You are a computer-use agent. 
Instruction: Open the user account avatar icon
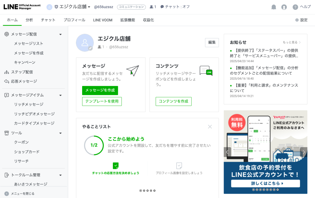(284, 7)
